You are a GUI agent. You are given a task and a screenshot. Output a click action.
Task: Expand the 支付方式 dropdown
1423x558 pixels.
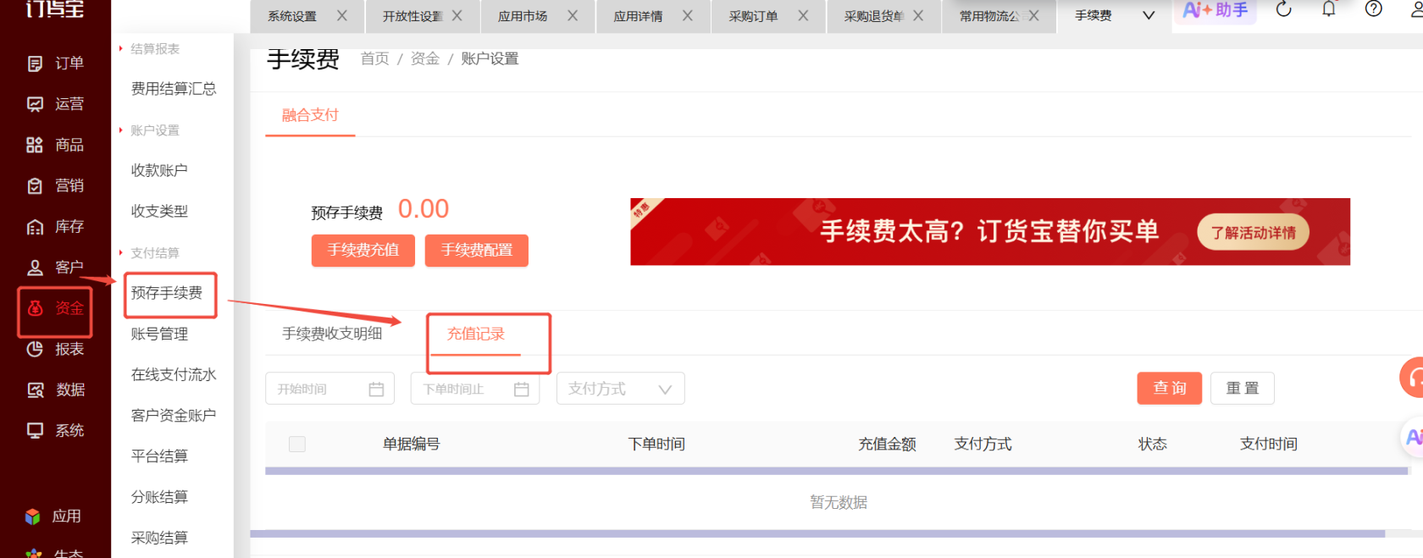click(621, 389)
